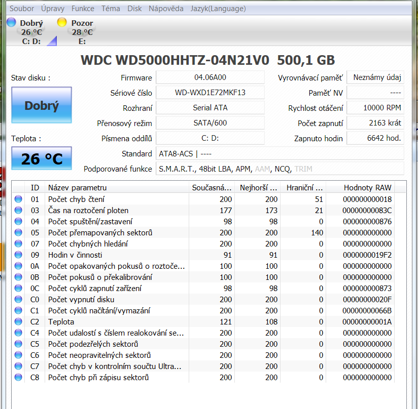
Task: Click status icon beside Počet chyb čtení
Action: [18, 199]
